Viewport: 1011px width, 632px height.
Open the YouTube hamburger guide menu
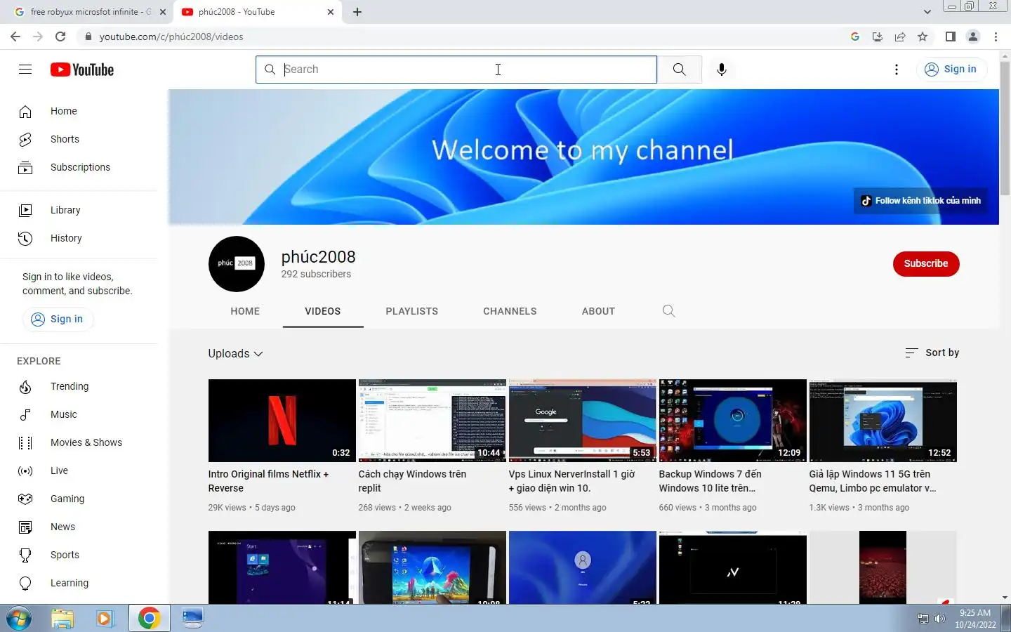[x=25, y=69]
